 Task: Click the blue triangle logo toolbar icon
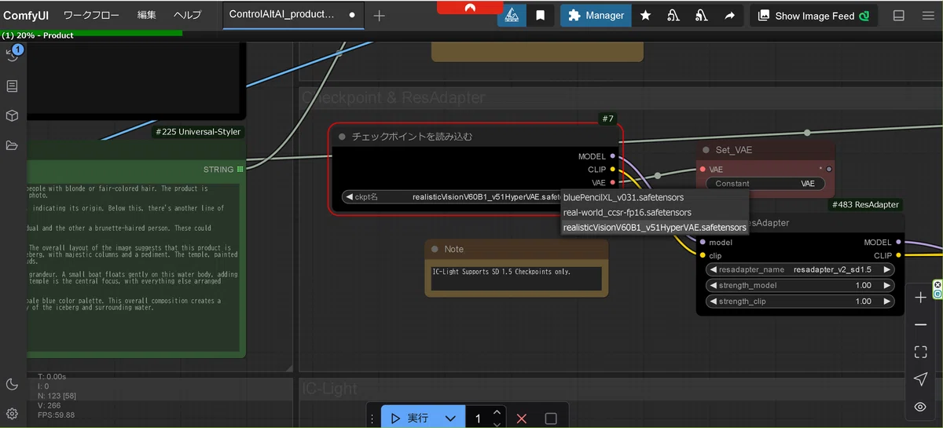(511, 16)
